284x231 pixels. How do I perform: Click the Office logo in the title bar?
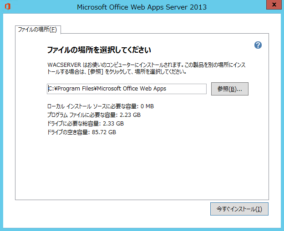[x=7, y=7]
